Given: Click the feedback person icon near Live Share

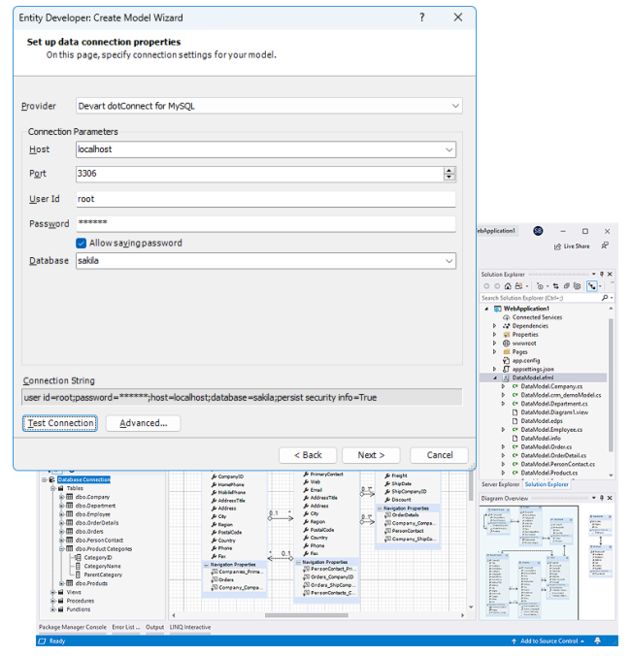Looking at the screenshot, I should coord(605,246).
